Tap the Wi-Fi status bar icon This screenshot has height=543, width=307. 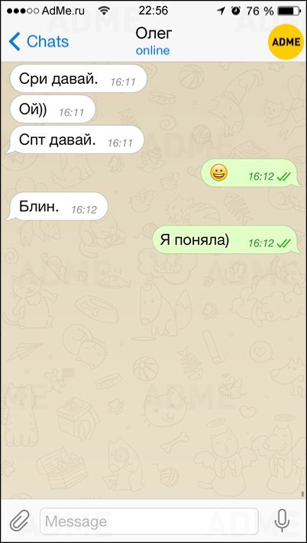pos(103,11)
